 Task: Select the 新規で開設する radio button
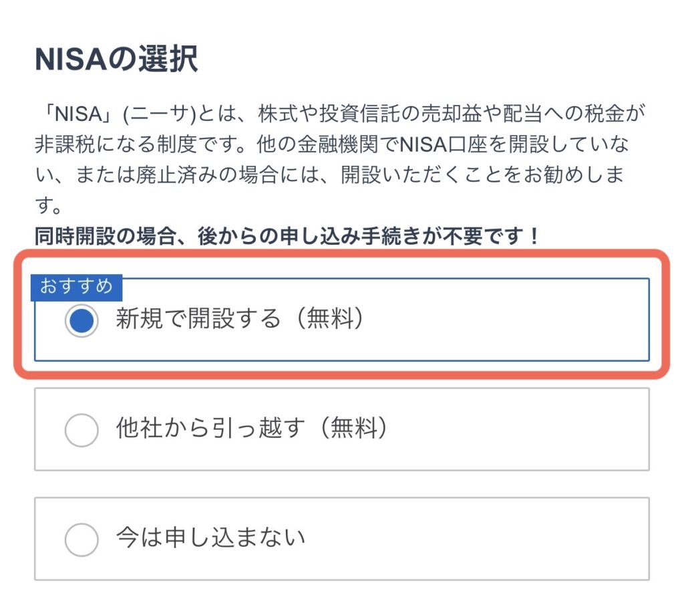[x=81, y=321]
